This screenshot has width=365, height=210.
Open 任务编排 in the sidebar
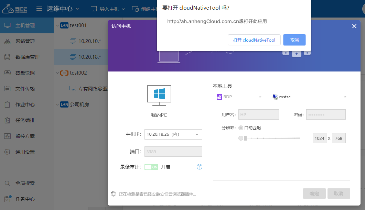(27, 120)
